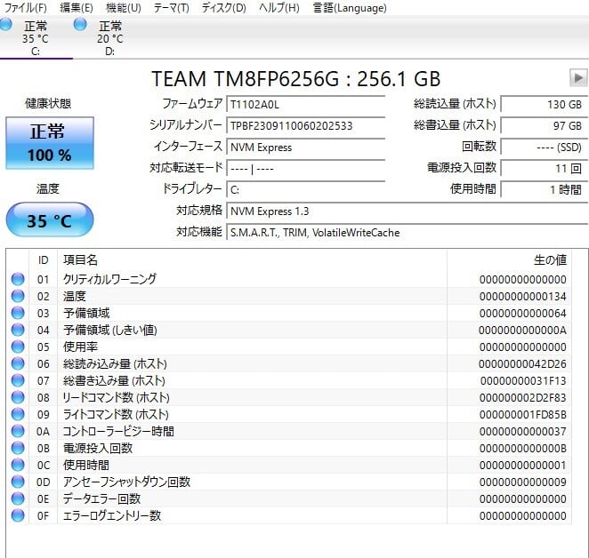Viewport: 589px width, 558px height.
Task: Click the drive title TEAM TM8FP6256G : 256.1 GB
Action: tap(296, 79)
